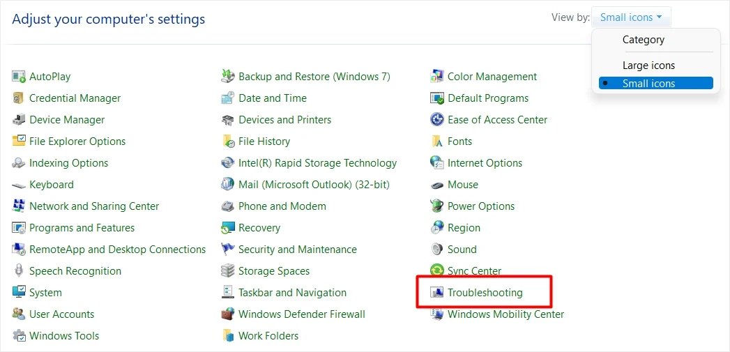Open the Programs and Features link
Screen dimensions: 730x352
(82, 228)
